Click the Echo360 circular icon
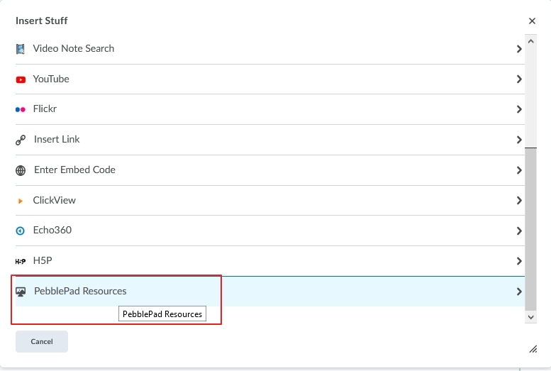This screenshot has width=551, height=371. click(21, 231)
